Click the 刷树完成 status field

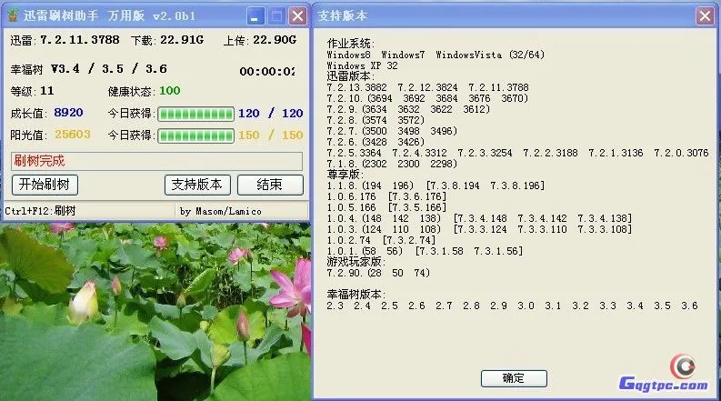[156, 162]
